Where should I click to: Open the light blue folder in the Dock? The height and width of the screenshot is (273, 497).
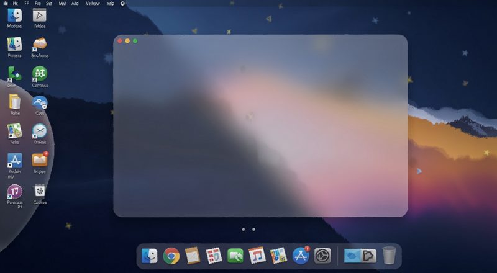pyautogui.click(x=352, y=256)
